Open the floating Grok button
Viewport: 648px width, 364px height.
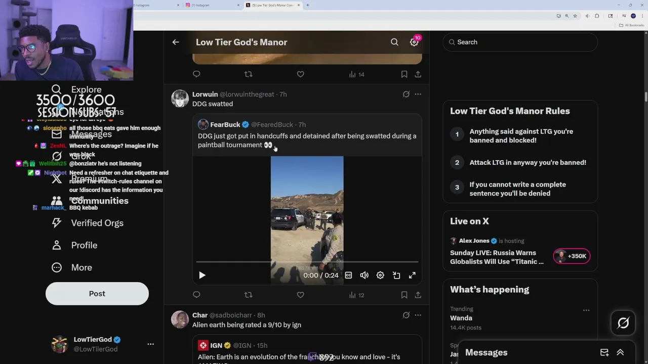click(x=623, y=323)
